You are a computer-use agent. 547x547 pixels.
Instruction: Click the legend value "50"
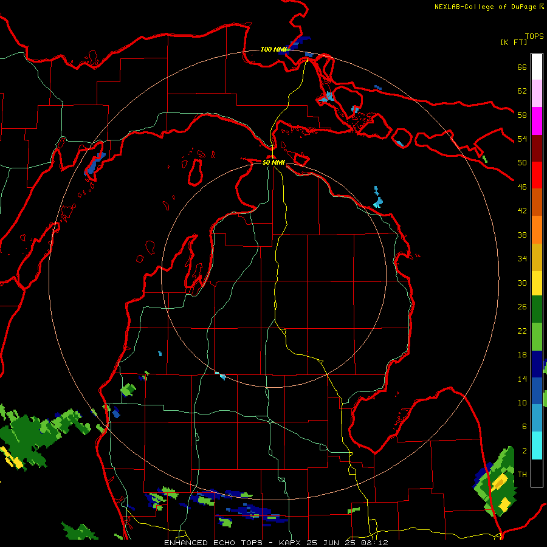pos(522,162)
